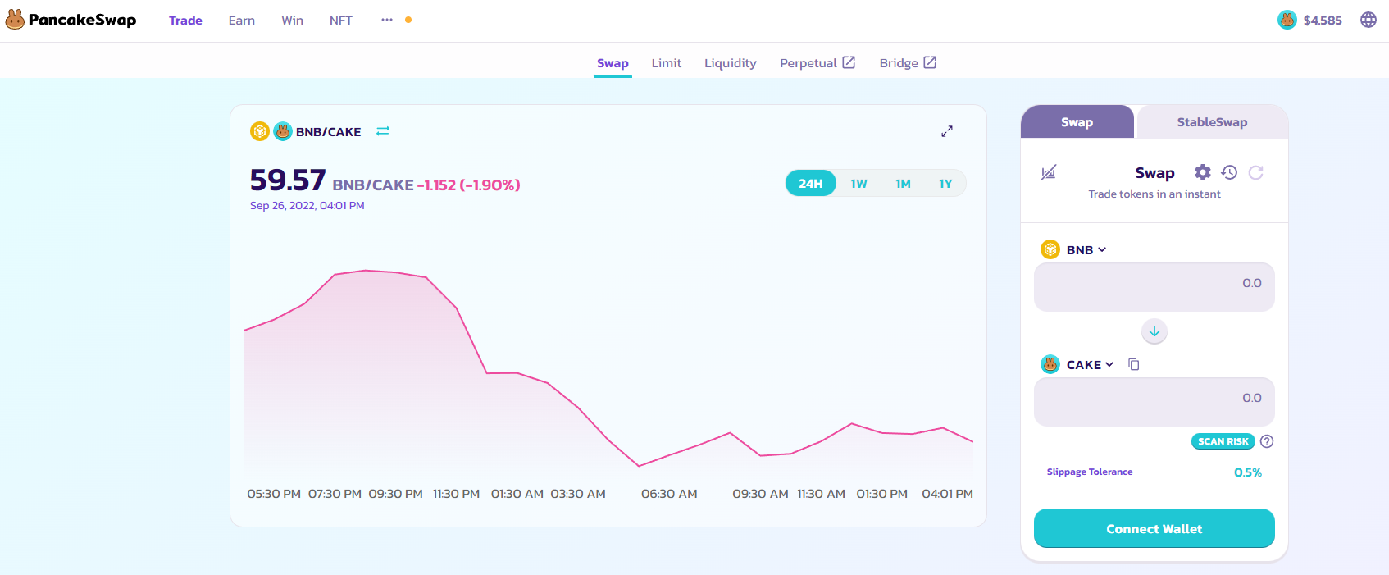Open the CAKE token selector dropdown
1389x575 pixels.
[x=1077, y=364]
